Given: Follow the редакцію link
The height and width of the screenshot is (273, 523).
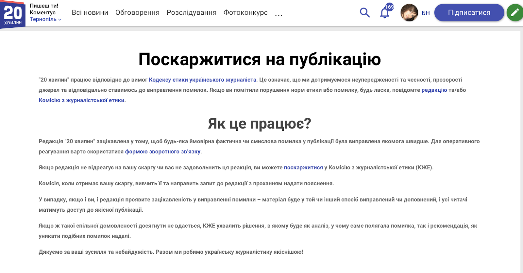Looking at the screenshot, I should click(x=434, y=90).
